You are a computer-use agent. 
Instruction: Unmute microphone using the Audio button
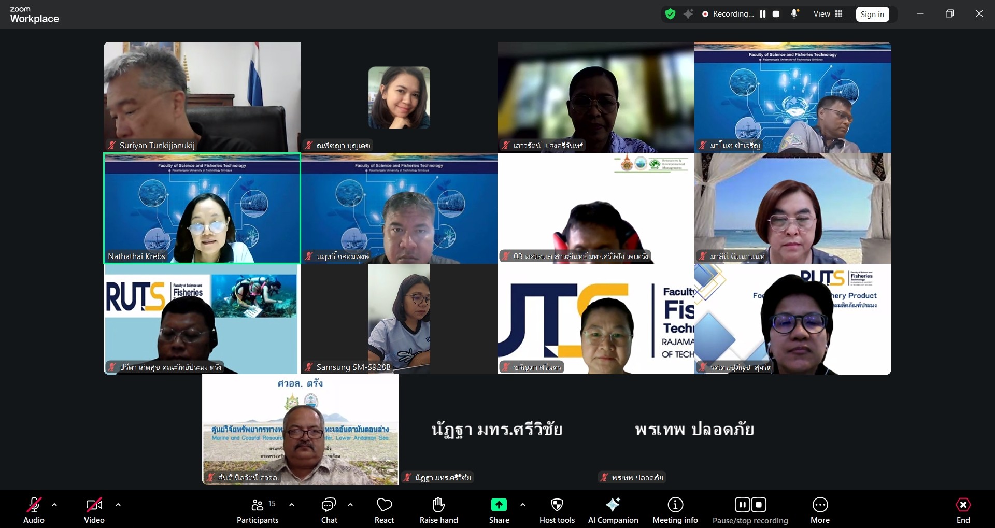34,510
